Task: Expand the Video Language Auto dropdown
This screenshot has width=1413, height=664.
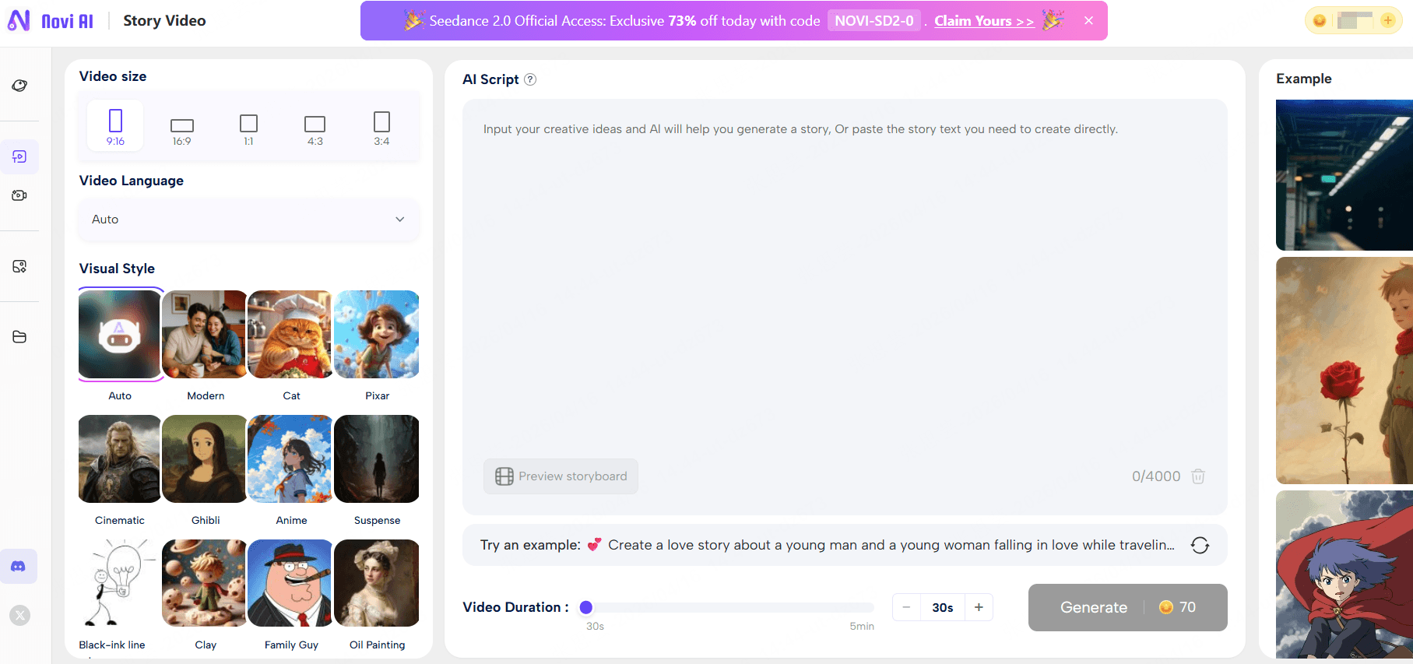Action: click(248, 220)
